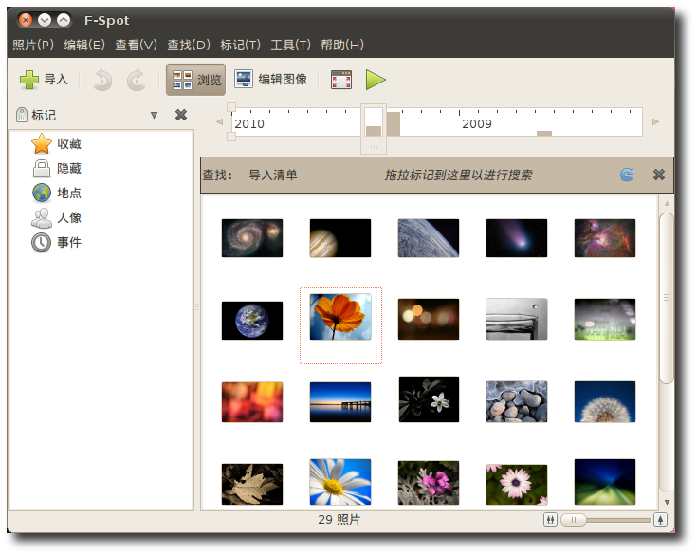The image size is (697, 555).
Task: Click the '29 照片' status bar text
Action: pos(339,520)
